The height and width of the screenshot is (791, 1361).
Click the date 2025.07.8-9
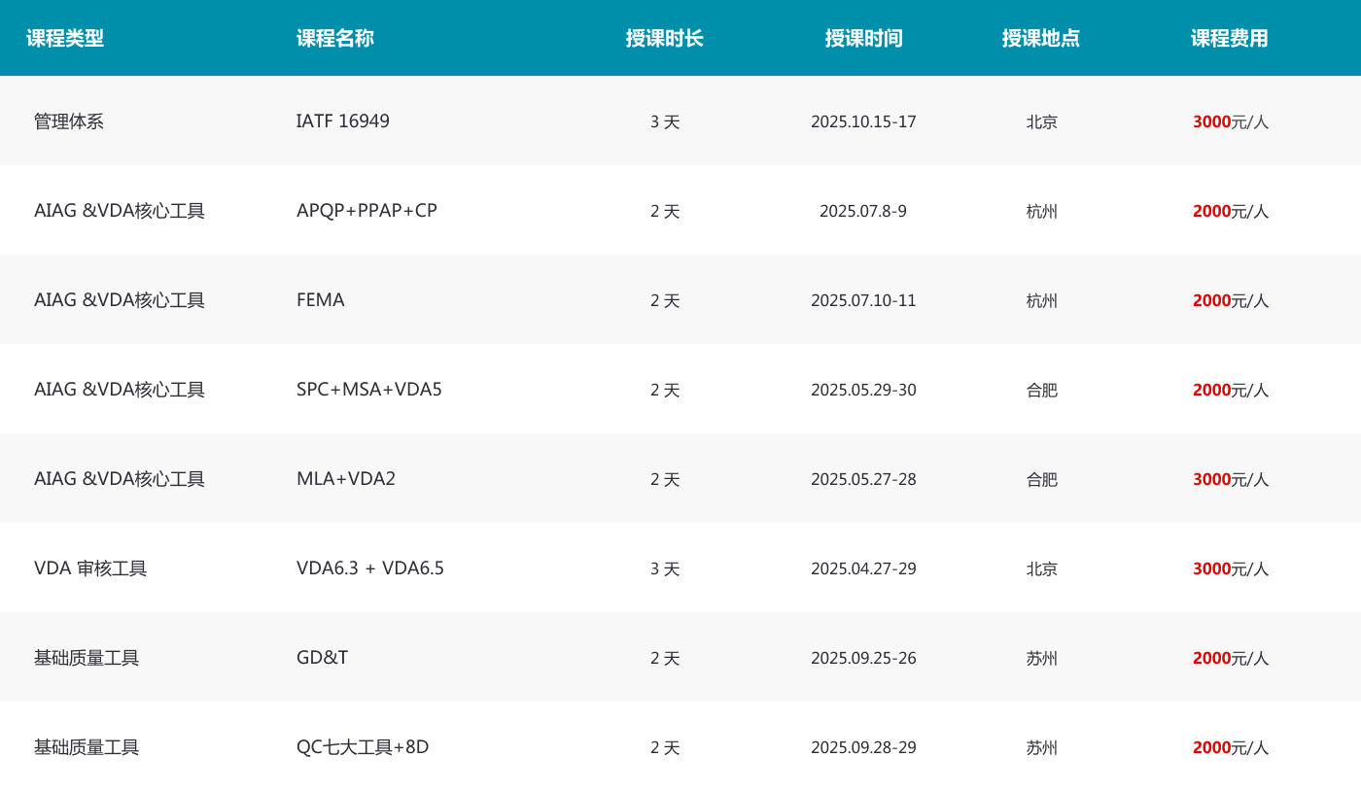(863, 212)
